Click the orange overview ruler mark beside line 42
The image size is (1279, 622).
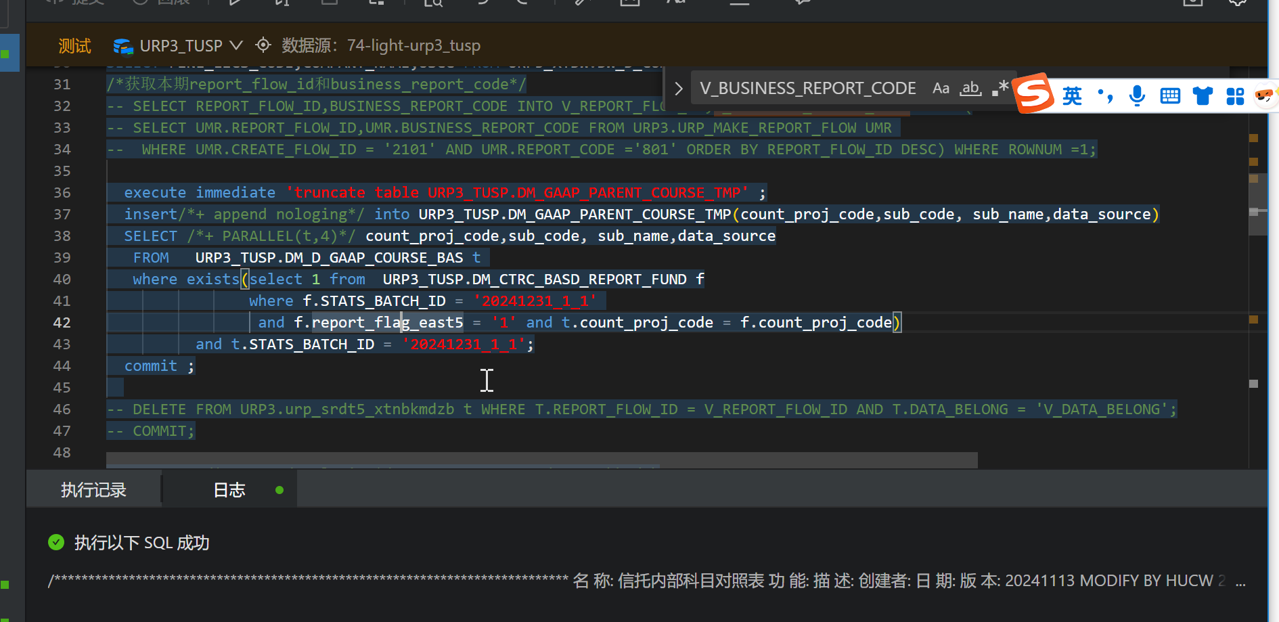pos(1253,319)
